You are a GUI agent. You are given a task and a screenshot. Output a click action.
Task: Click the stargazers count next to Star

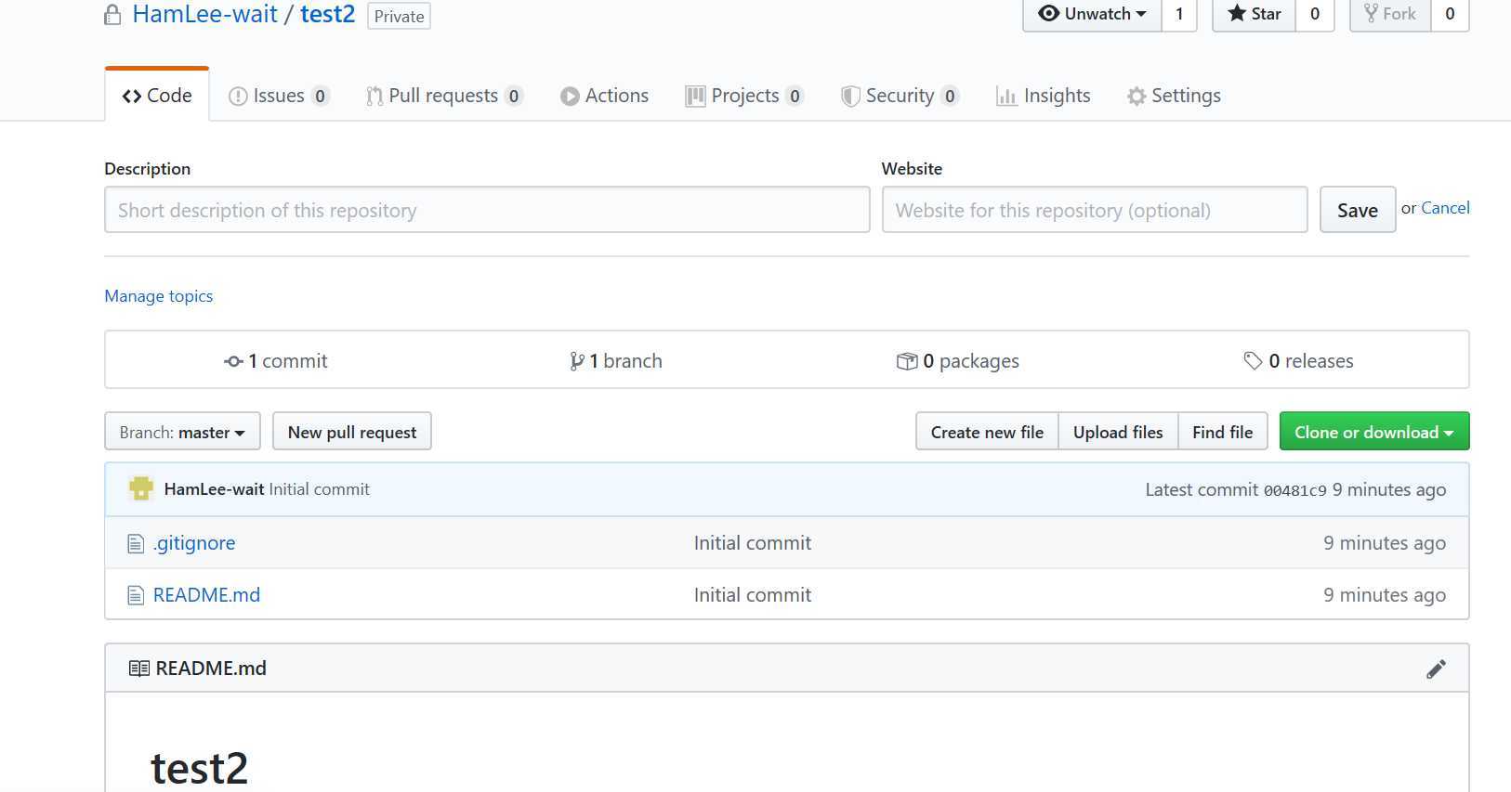tap(1315, 14)
